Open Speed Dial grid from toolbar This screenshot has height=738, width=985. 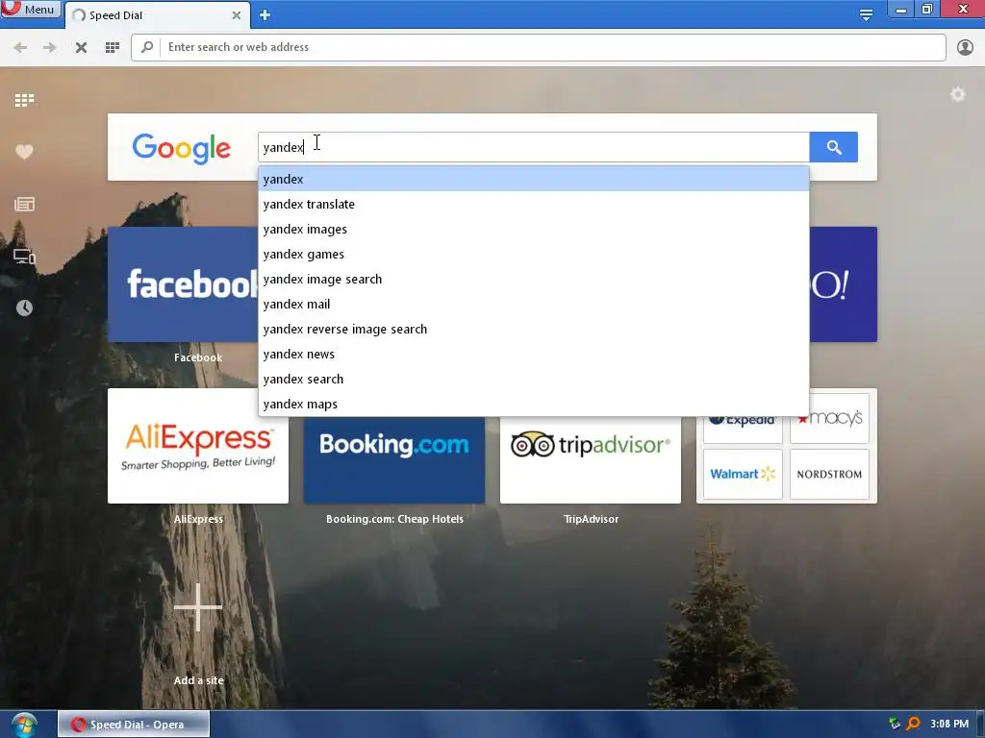click(x=113, y=47)
